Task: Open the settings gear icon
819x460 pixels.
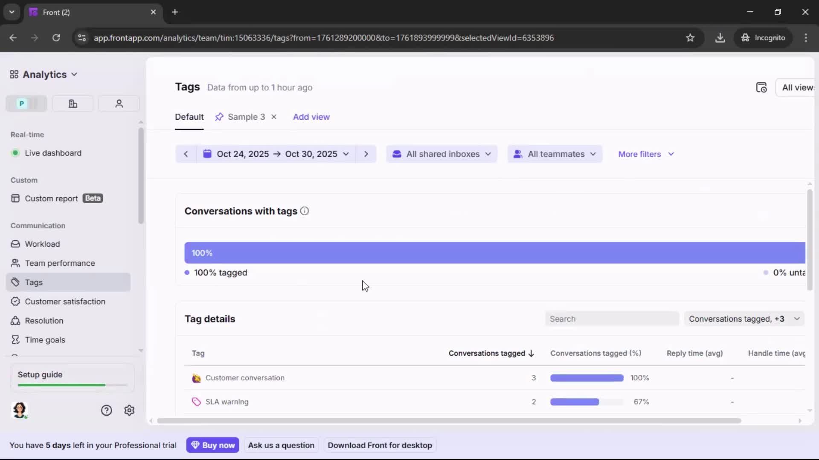Action: (x=129, y=410)
